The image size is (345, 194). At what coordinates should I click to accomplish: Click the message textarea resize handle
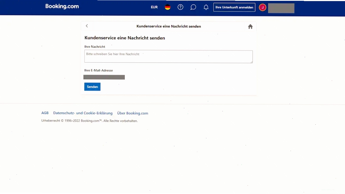251,62
